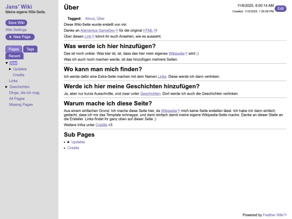Open Links page in sidebar
This screenshot has width=292, height=219.
click(x=13, y=81)
